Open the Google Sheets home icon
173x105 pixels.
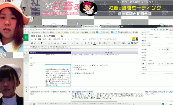(26, 38)
